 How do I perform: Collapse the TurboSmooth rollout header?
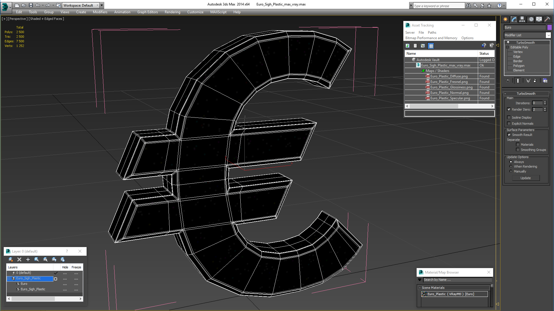click(526, 94)
